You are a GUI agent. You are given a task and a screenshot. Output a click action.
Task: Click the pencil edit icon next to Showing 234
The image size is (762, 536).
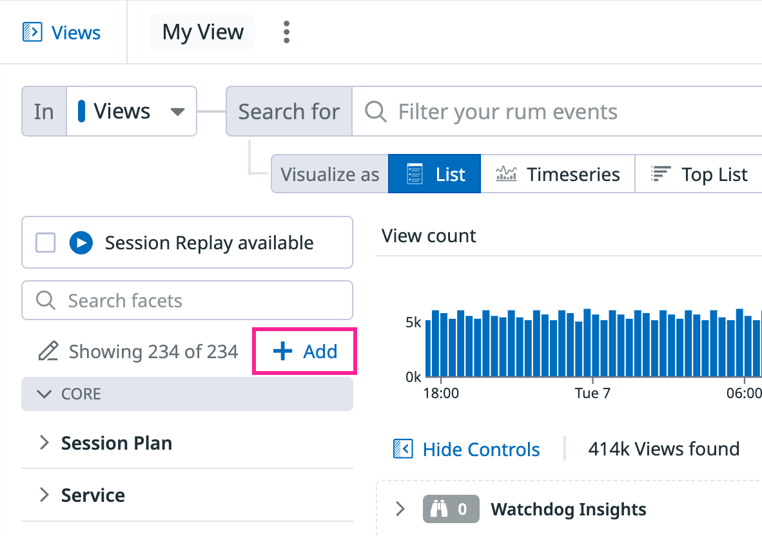point(48,351)
